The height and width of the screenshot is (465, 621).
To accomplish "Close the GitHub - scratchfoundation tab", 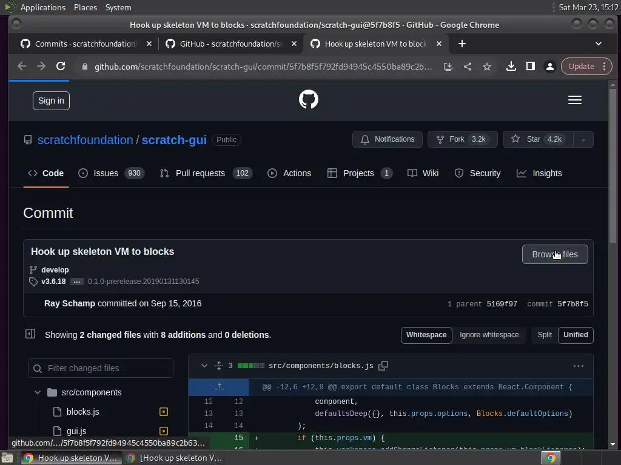I will pos(294,44).
